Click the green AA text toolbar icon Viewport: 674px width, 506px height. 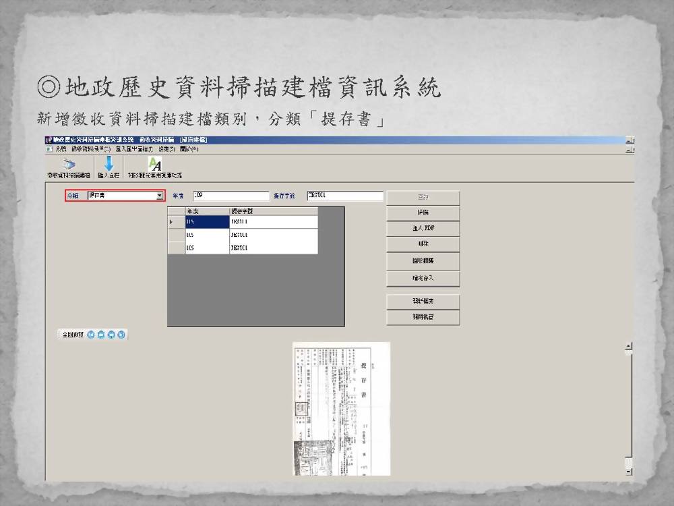(155, 164)
